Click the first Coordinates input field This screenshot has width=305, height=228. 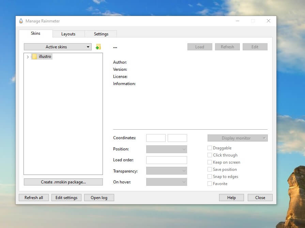pos(156,138)
